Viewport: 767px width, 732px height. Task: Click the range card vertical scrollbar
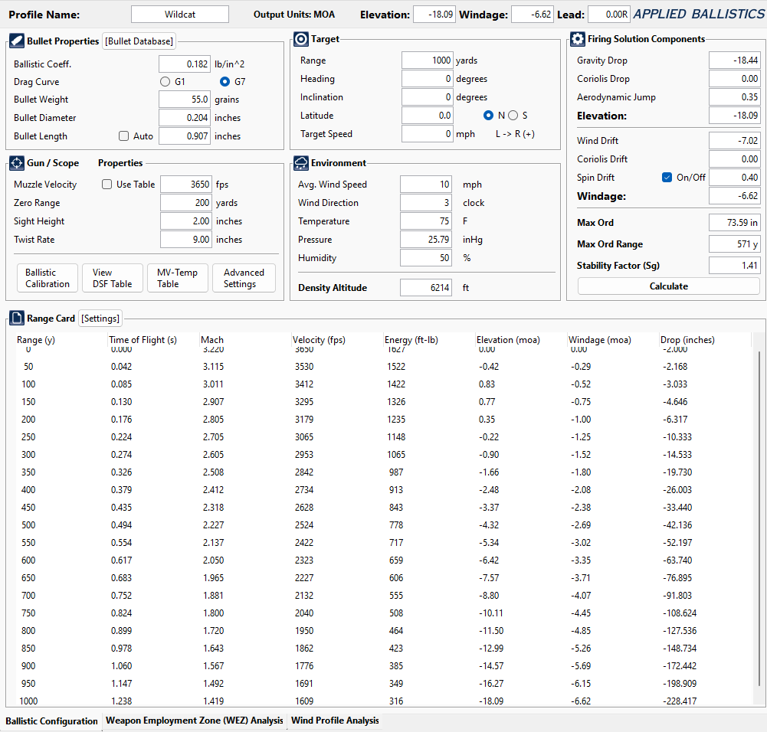(x=757, y=521)
